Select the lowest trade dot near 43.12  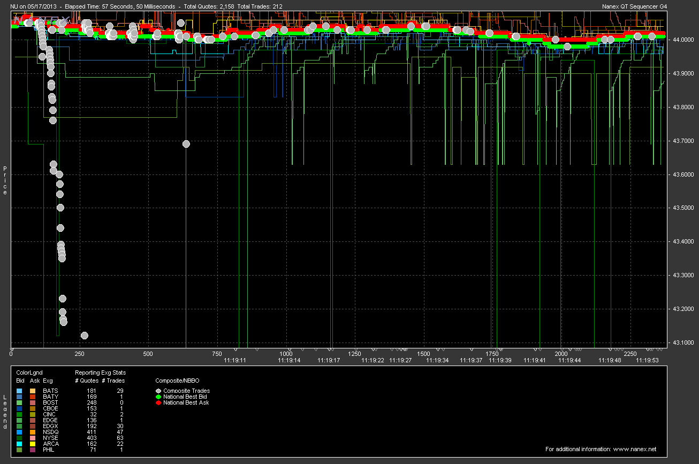click(x=84, y=335)
